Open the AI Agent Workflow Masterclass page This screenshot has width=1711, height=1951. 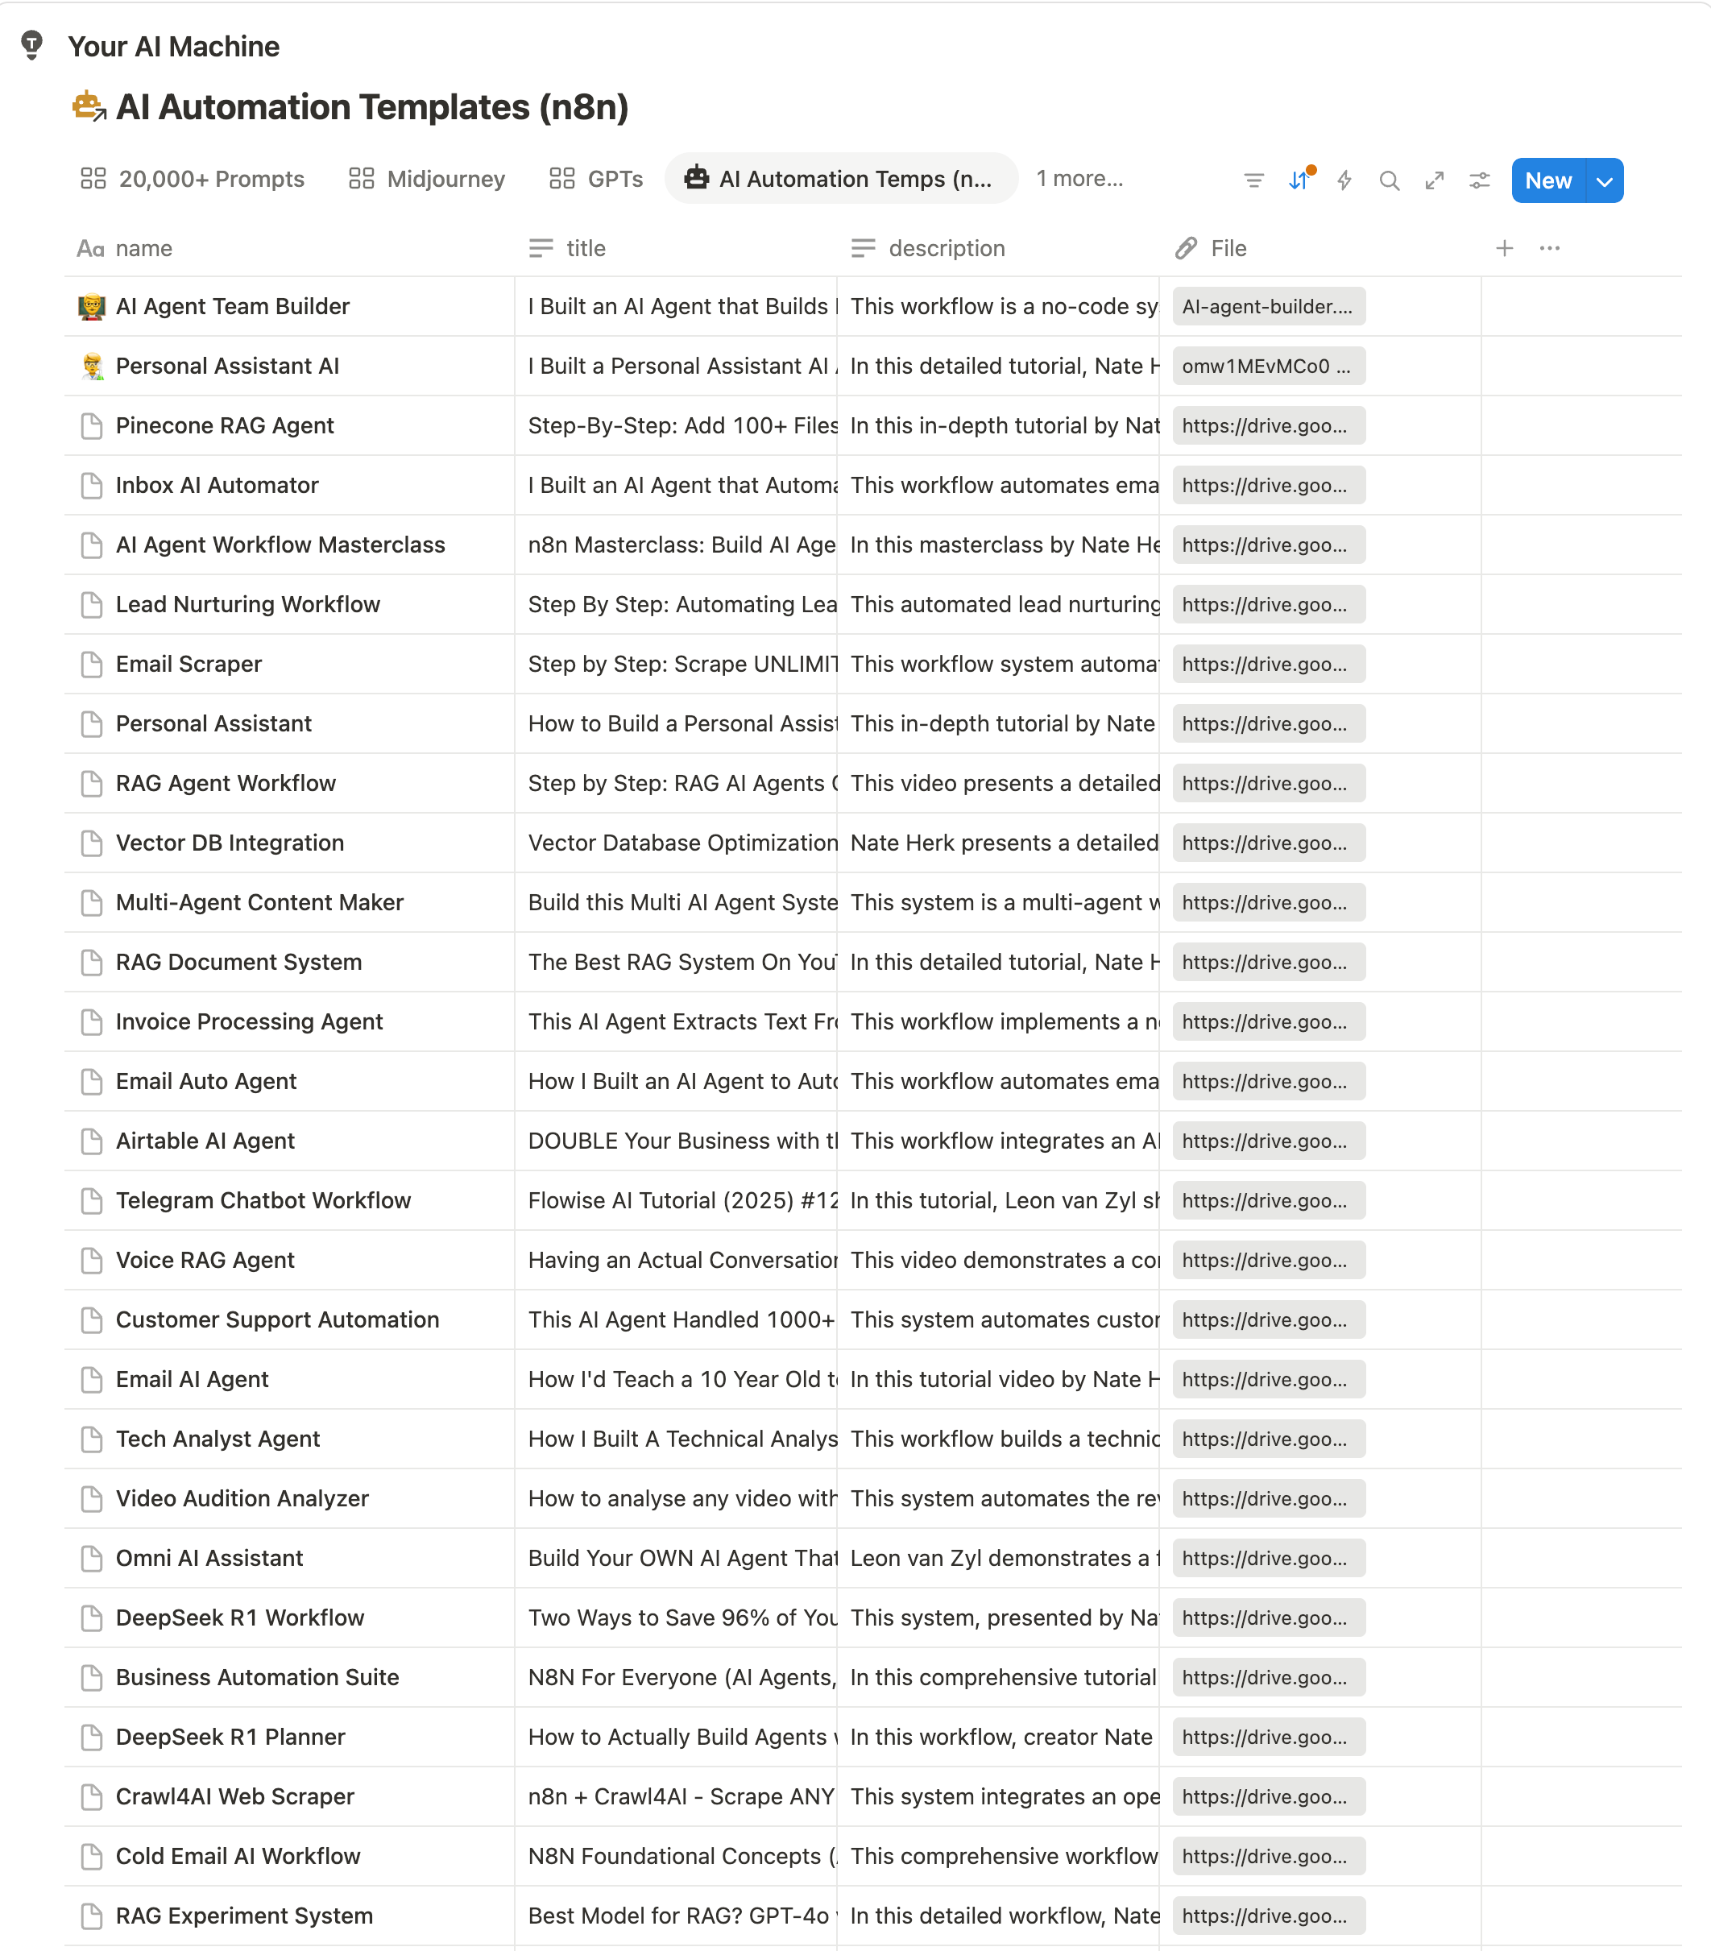point(280,545)
